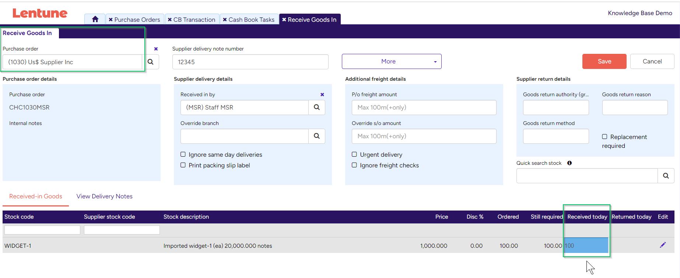The width and height of the screenshot is (680, 278).
Task: Select the WIDGET-1 stock code cell
Action: point(18,246)
